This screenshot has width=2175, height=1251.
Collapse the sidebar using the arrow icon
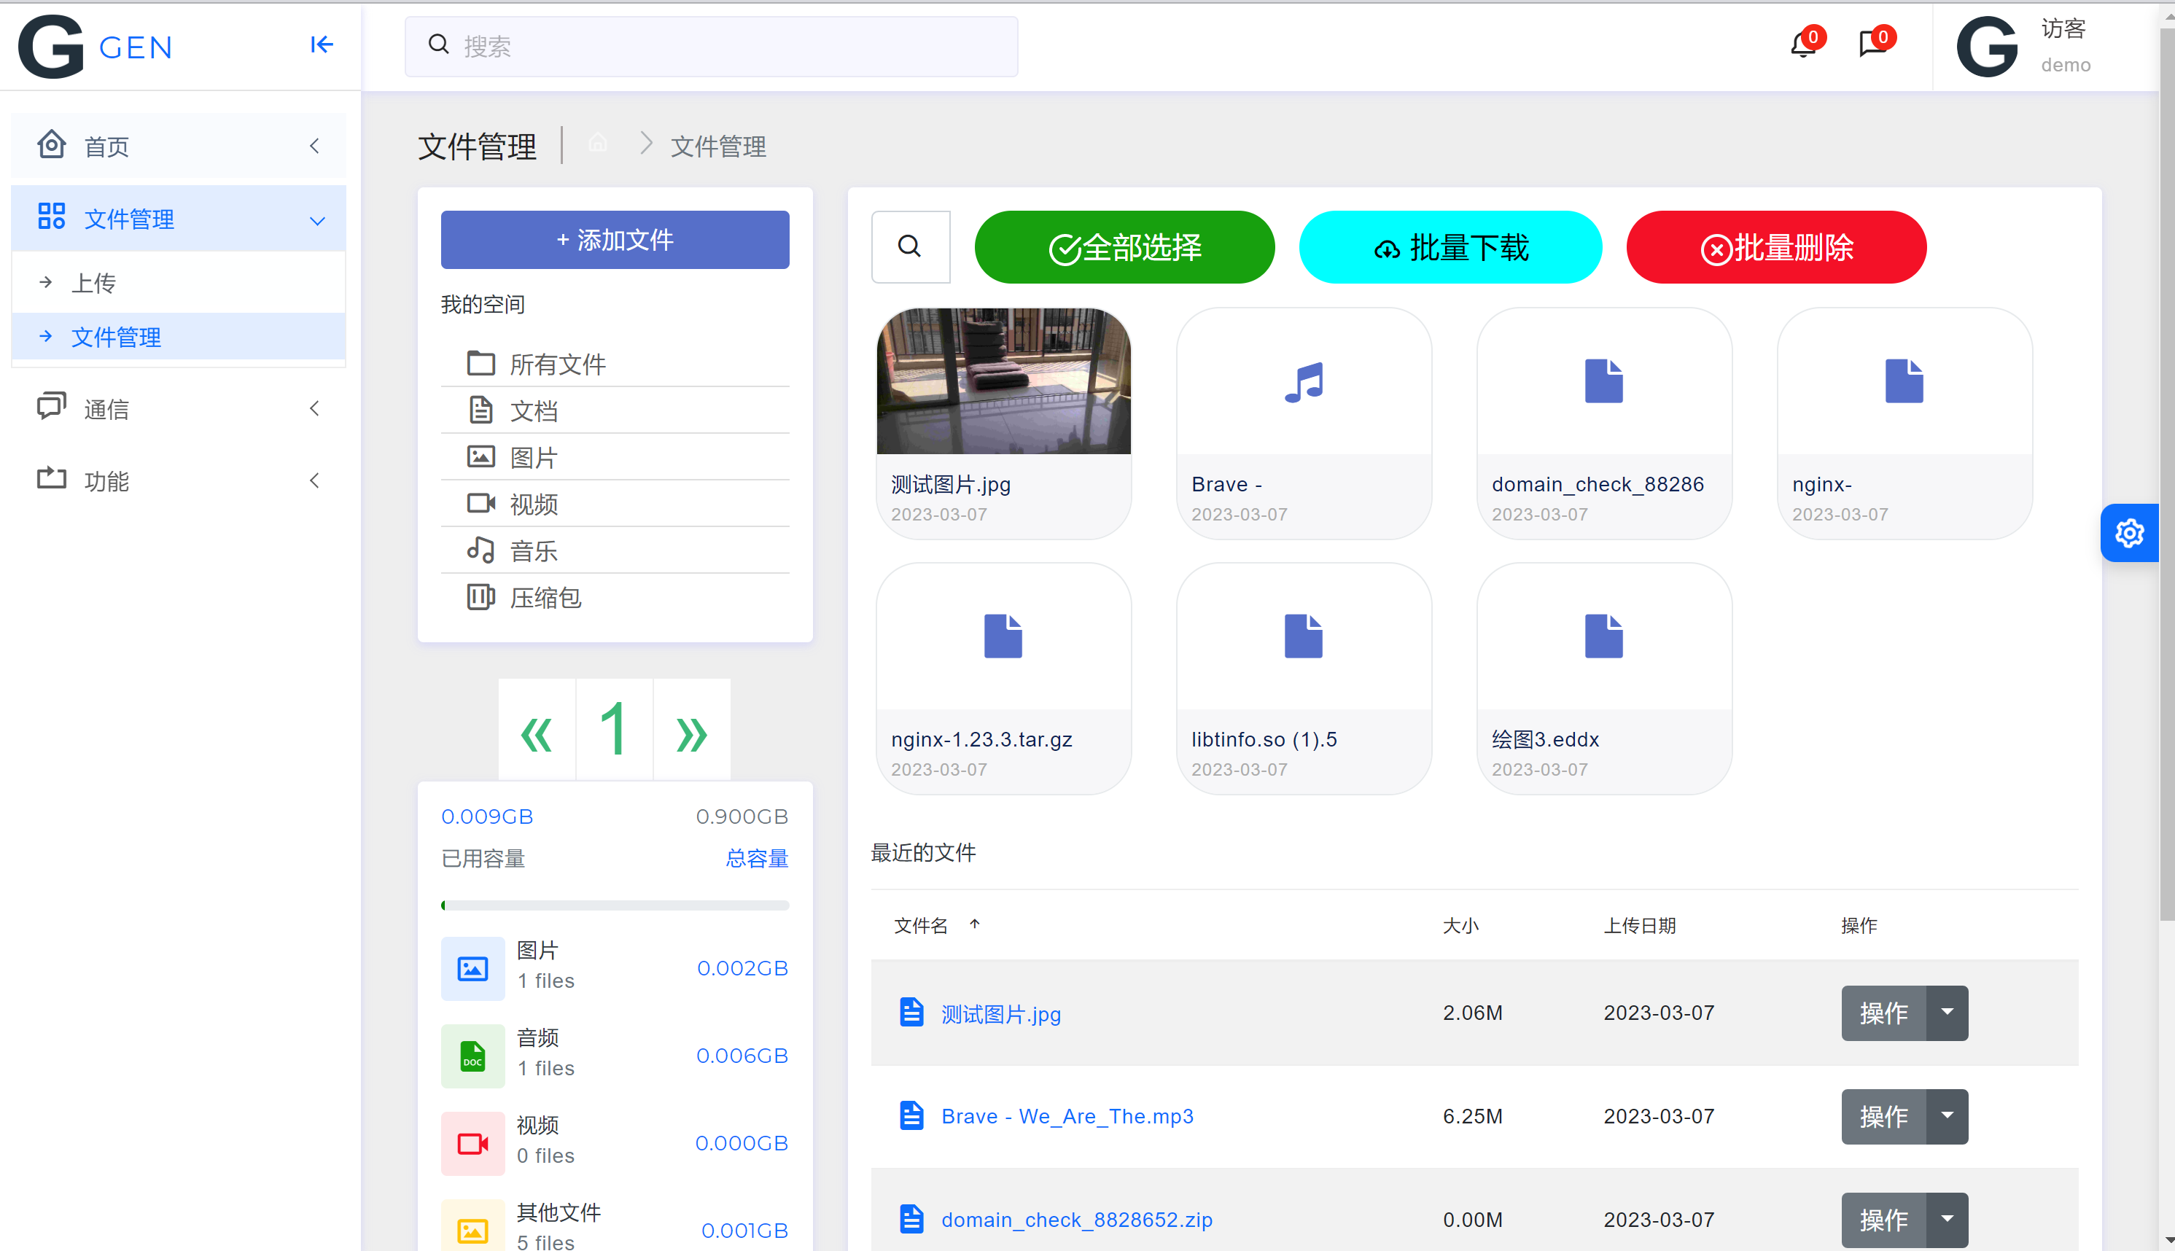point(322,44)
